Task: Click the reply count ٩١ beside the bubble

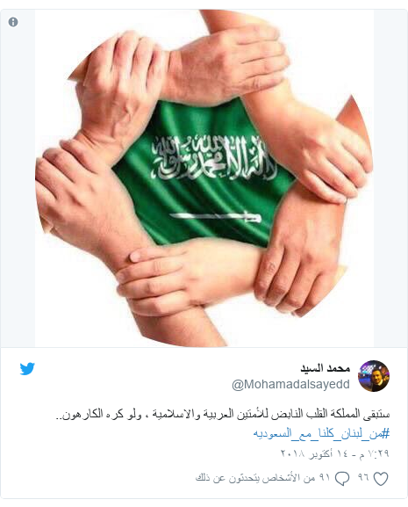Action: [x=325, y=477]
